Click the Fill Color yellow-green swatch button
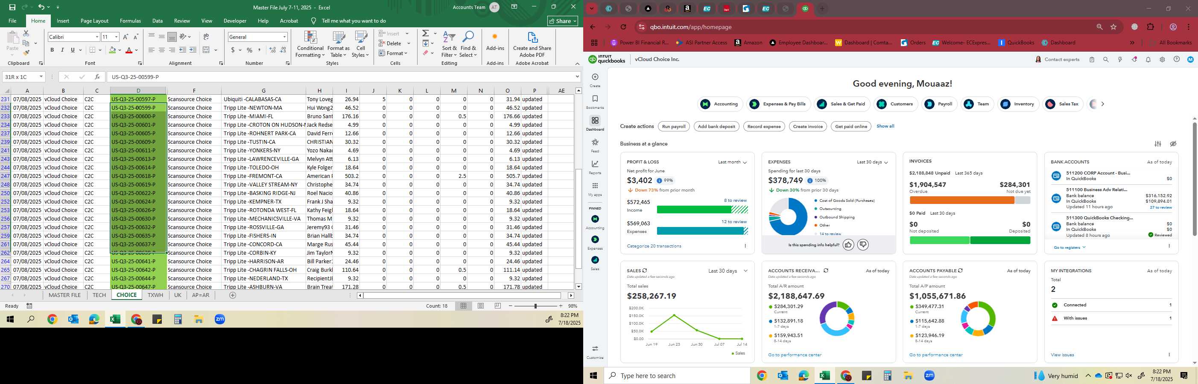The image size is (1198, 384). click(112, 50)
